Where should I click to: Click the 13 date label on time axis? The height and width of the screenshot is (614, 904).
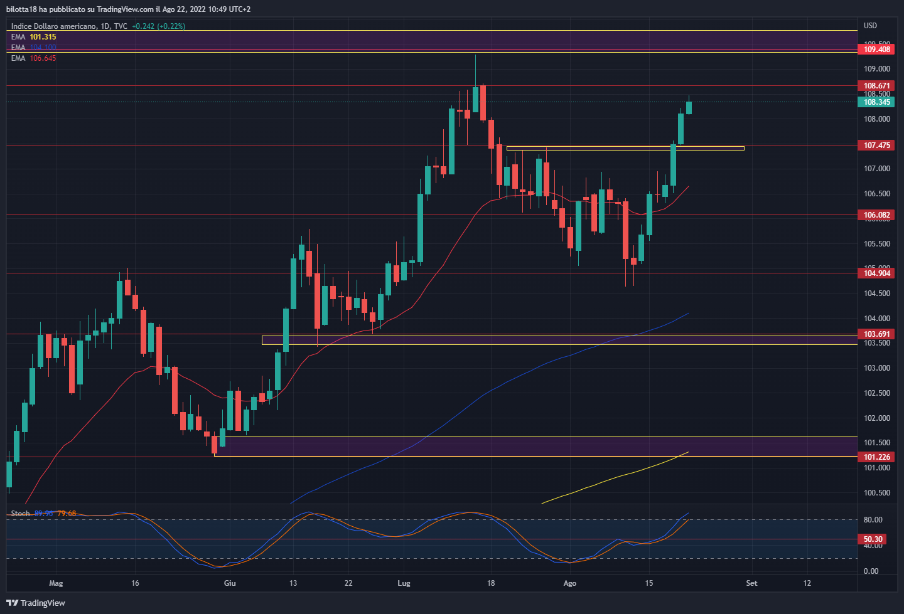(293, 583)
